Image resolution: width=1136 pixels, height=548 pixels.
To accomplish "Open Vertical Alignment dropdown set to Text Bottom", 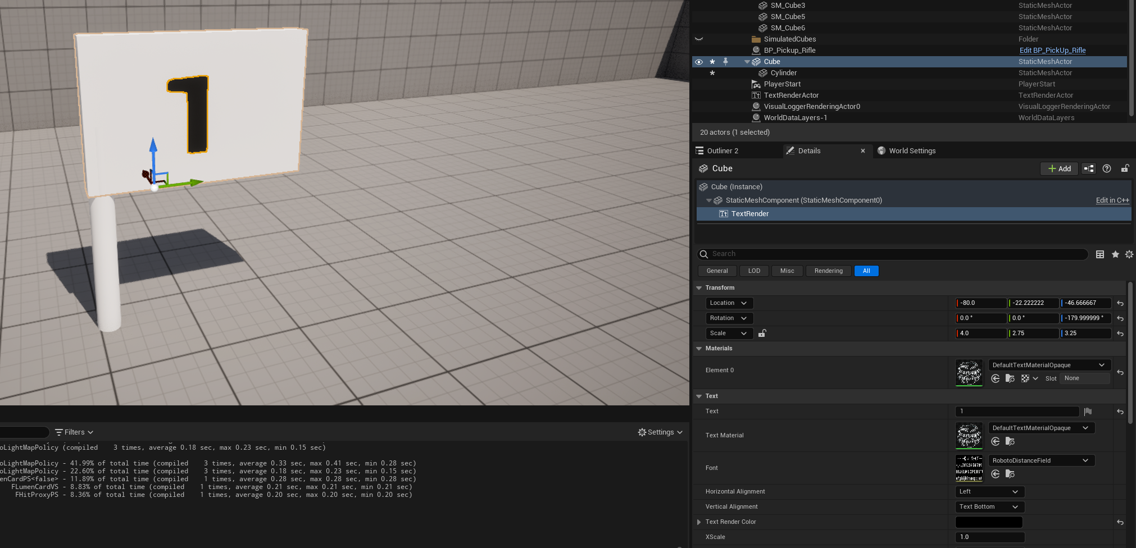I will tap(990, 507).
